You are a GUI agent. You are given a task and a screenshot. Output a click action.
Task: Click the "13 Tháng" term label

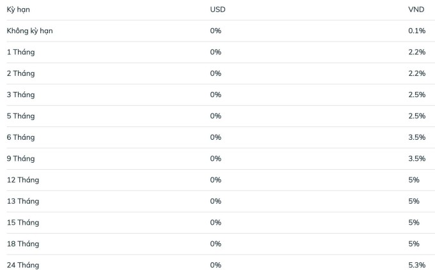23,201
